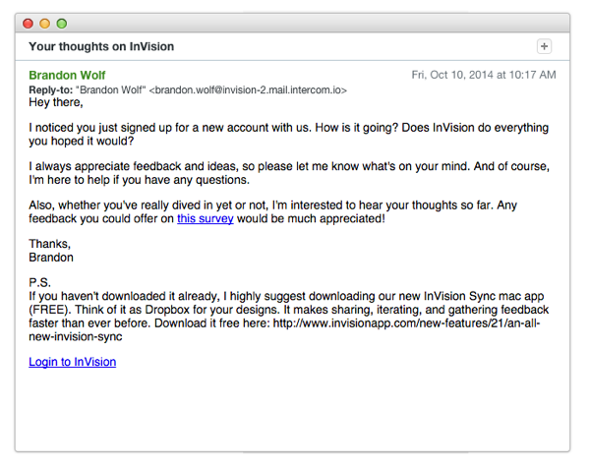Viewport: 590px width, 468px height.
Task: Click the Fri, Oct 10, 2014 timestamp
Action: [x=484, y=75]
